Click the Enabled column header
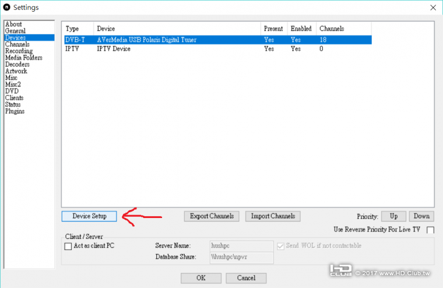Image resolution: width=443 pixels, height=288 pixels. click(301, 29)
